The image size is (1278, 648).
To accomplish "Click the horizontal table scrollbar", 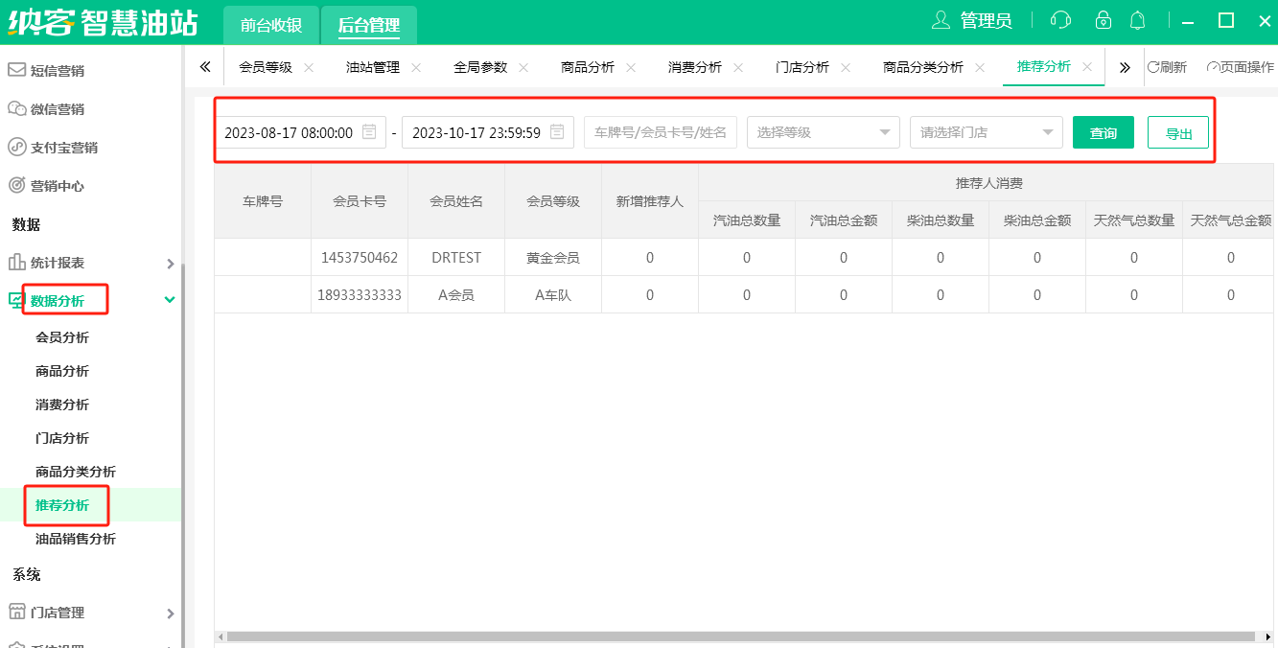I will pyautogui.click(x=738, y=636).
